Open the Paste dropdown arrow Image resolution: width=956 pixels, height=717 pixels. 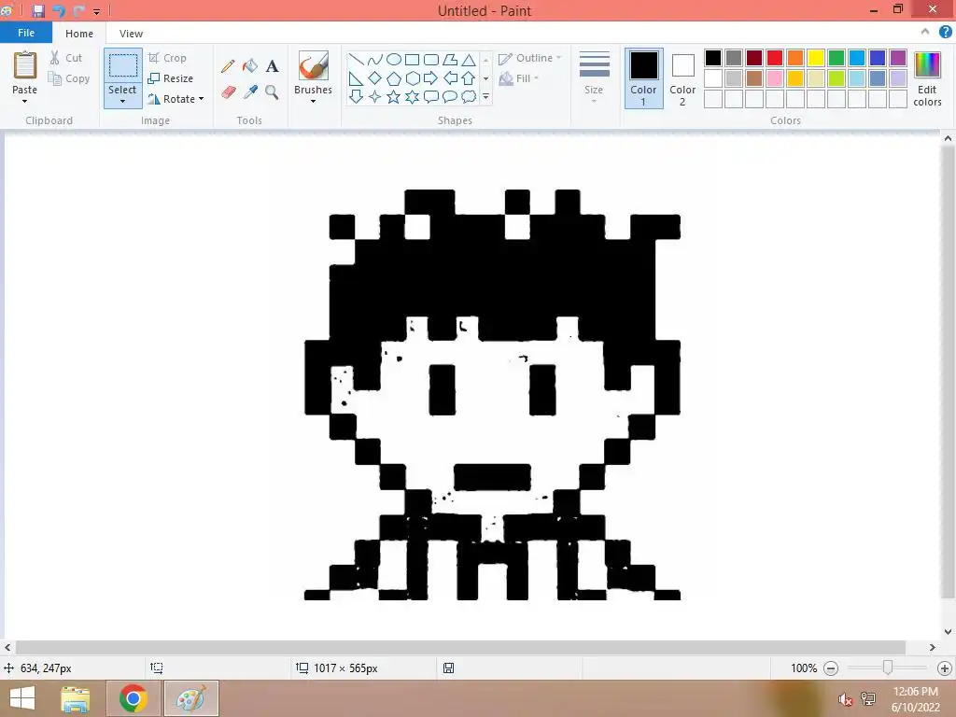(25, 101)
